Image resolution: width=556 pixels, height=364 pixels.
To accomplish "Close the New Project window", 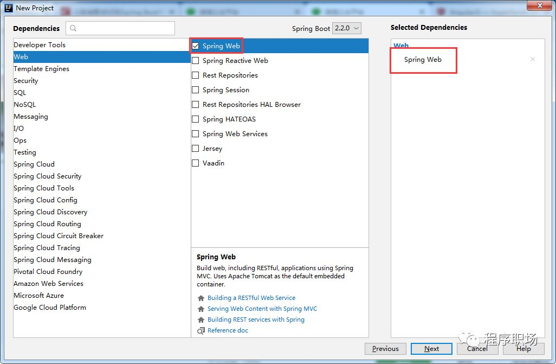I will [539, 5].
